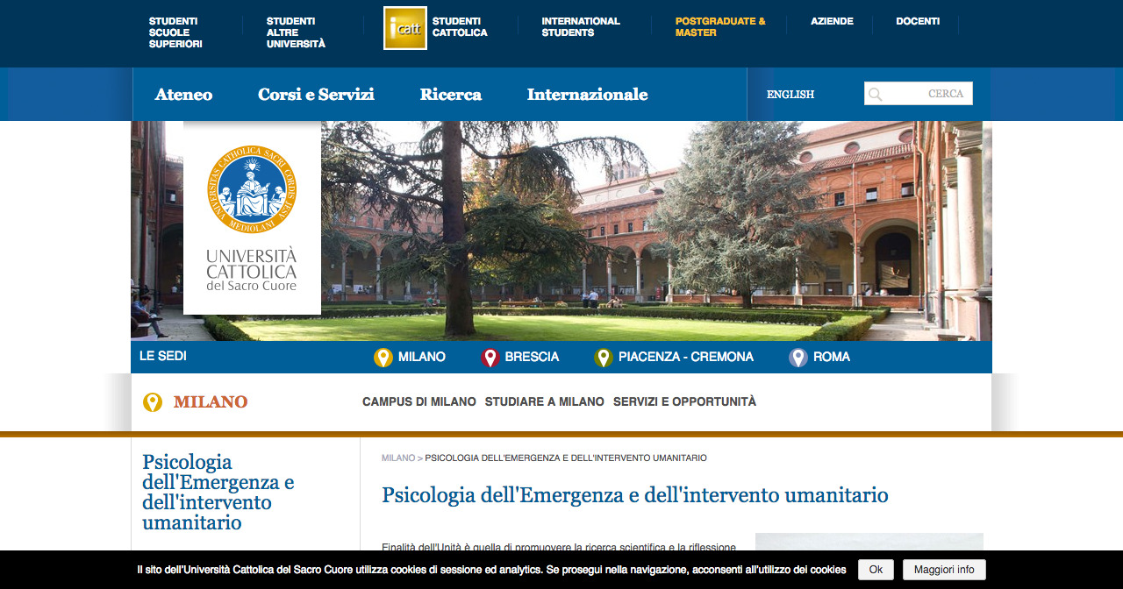Click the Brescia red location pin

click(x=490, y=358)
